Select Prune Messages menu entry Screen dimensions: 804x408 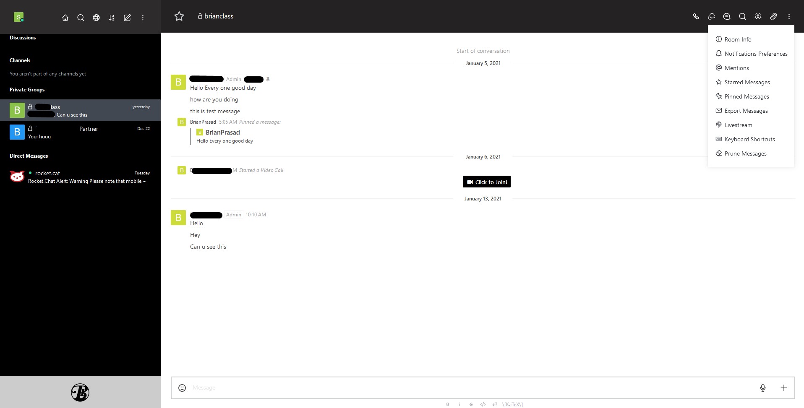tap(745, 153)
